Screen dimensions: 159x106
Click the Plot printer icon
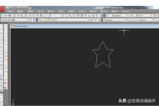tap(14, 16)
